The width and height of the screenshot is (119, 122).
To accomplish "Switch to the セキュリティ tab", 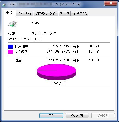I will tap(25, 13).
